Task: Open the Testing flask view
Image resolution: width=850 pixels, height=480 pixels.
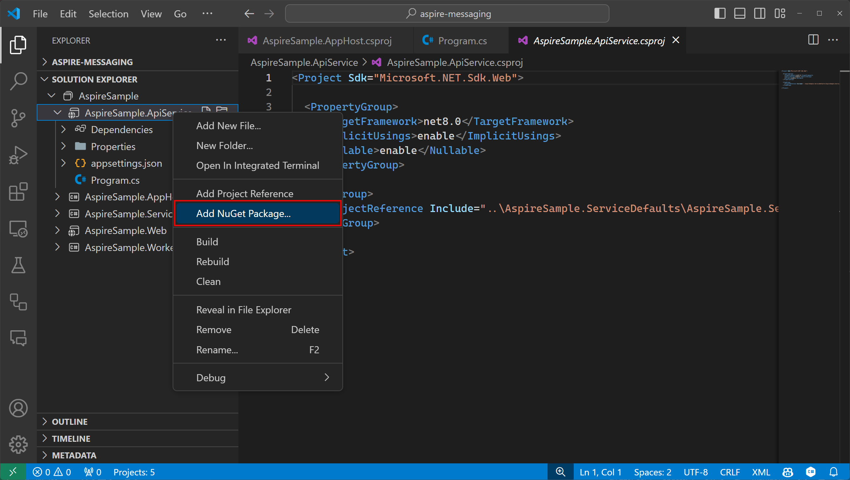Action: point(18,265)
